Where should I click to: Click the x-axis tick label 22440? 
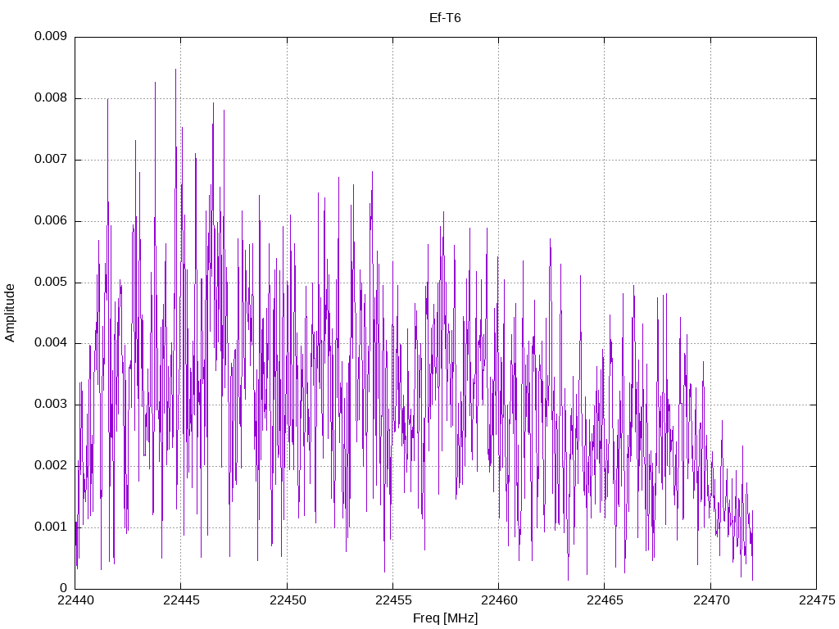[75, 600]
